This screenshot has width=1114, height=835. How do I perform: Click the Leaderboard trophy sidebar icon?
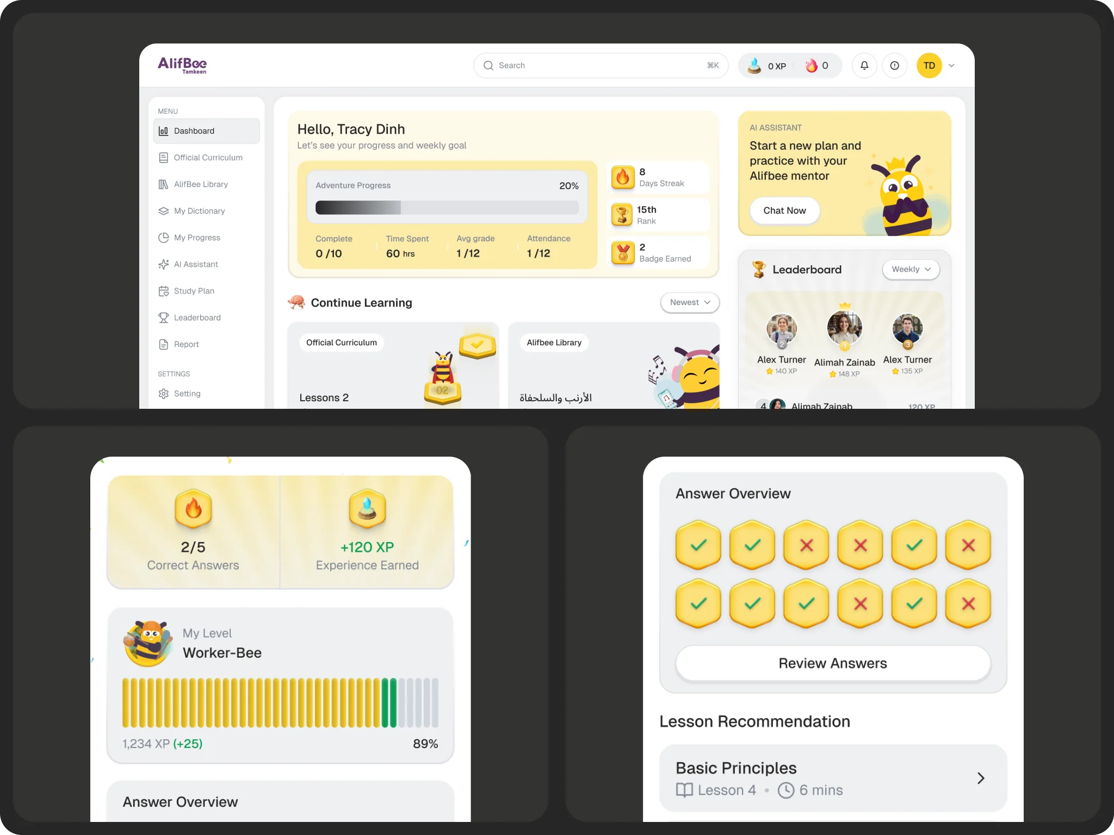click(x=163, y=317)
